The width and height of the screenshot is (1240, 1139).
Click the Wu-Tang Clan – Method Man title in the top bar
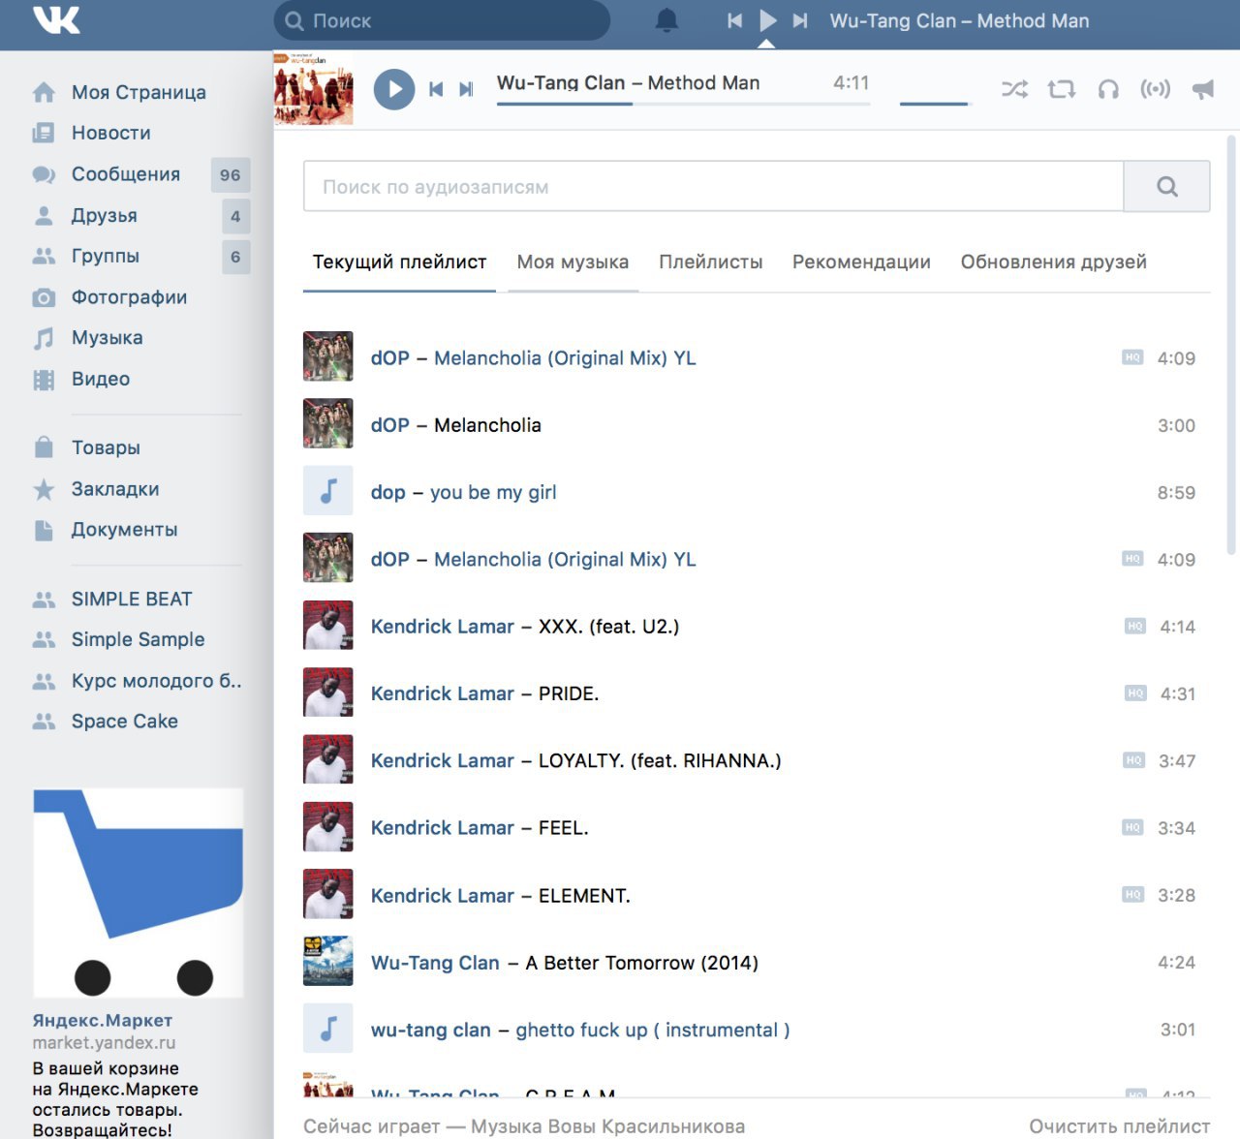tap(959, 20)
